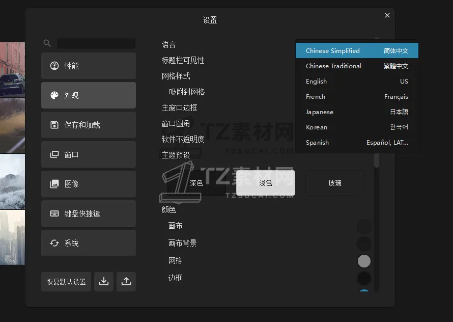The width and height of the screenshot is (453, 322).
Task: Click the 语言 language label
Action: click(168, 44)
